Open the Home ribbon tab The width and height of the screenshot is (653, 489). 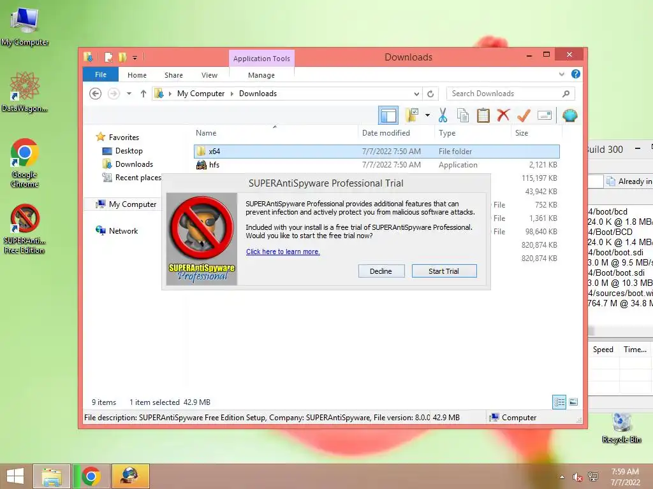137,75
